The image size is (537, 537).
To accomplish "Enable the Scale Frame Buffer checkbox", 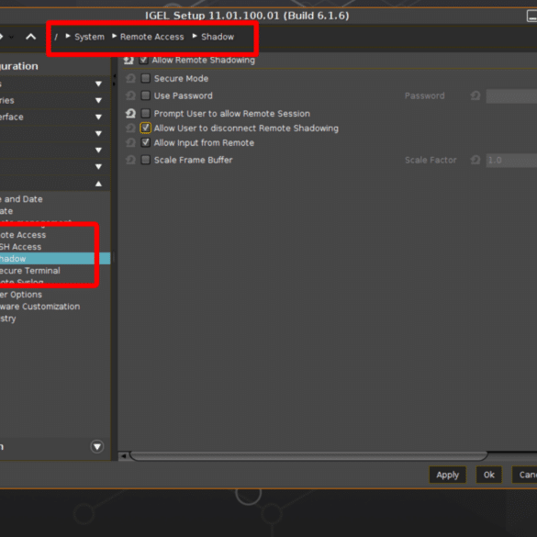I will pyautogui.click(x=146, y=160).
